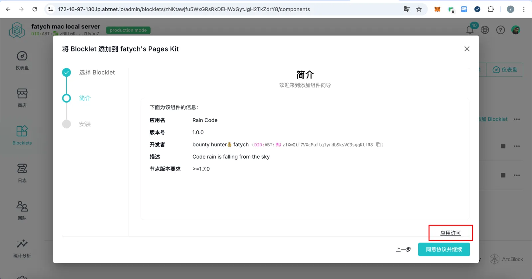The image size is (532, 279).
Task: Click the node version requirement >=1.7.0
Action: (201, 169)
